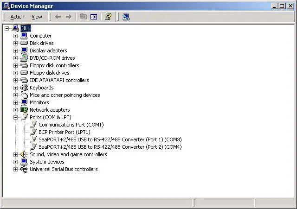Viewport: 297px width, 209px height.
Task: Select the Network adapters label
Action: click(x=50, y=110)
